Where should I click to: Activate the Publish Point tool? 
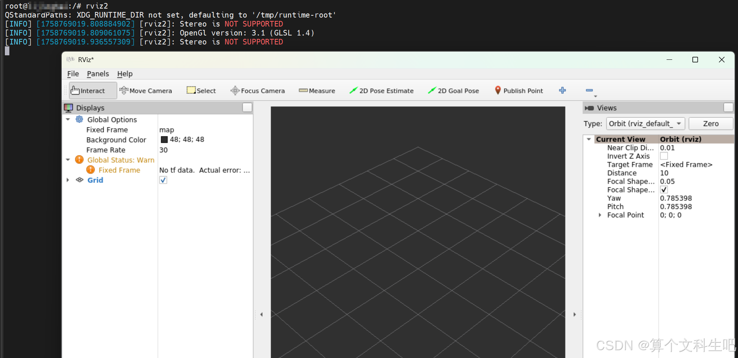click(x=519, y=91)
